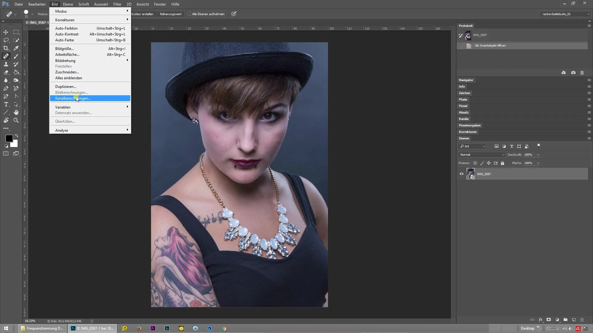Toggle pixel layer filter

(497, 146)
